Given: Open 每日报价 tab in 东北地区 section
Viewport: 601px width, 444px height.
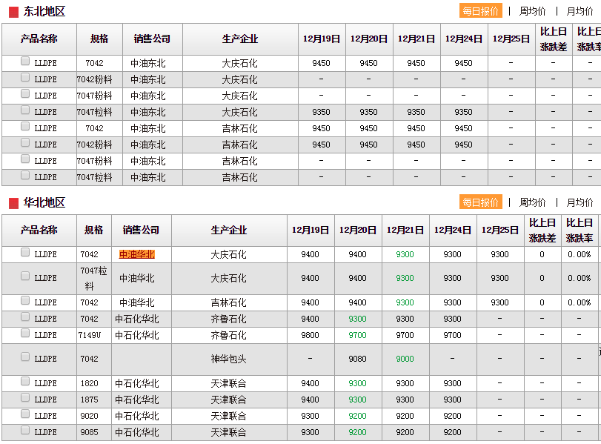Looking at the screenshot, I should (x=481, y=11).
